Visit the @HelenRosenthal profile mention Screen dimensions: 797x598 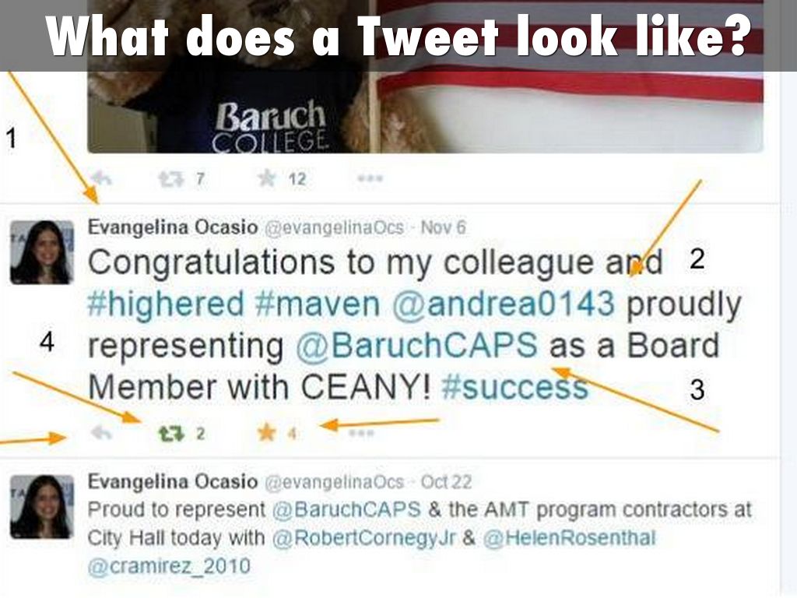[x=569, y=538]
